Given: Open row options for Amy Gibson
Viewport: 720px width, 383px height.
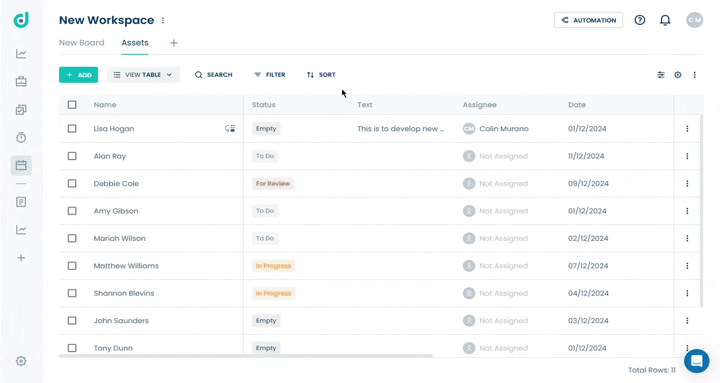Looking at the screenshot, I should [687, 211].
